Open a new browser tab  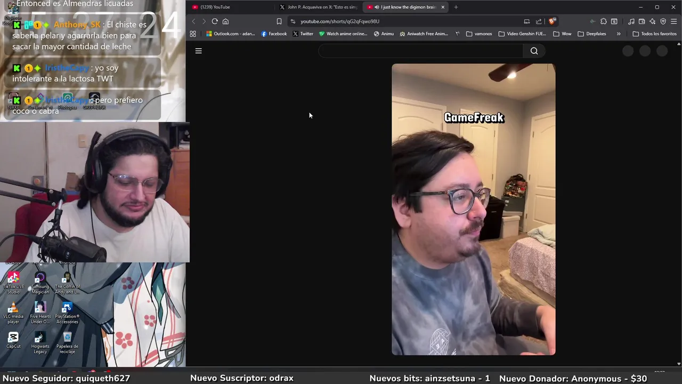456,7
